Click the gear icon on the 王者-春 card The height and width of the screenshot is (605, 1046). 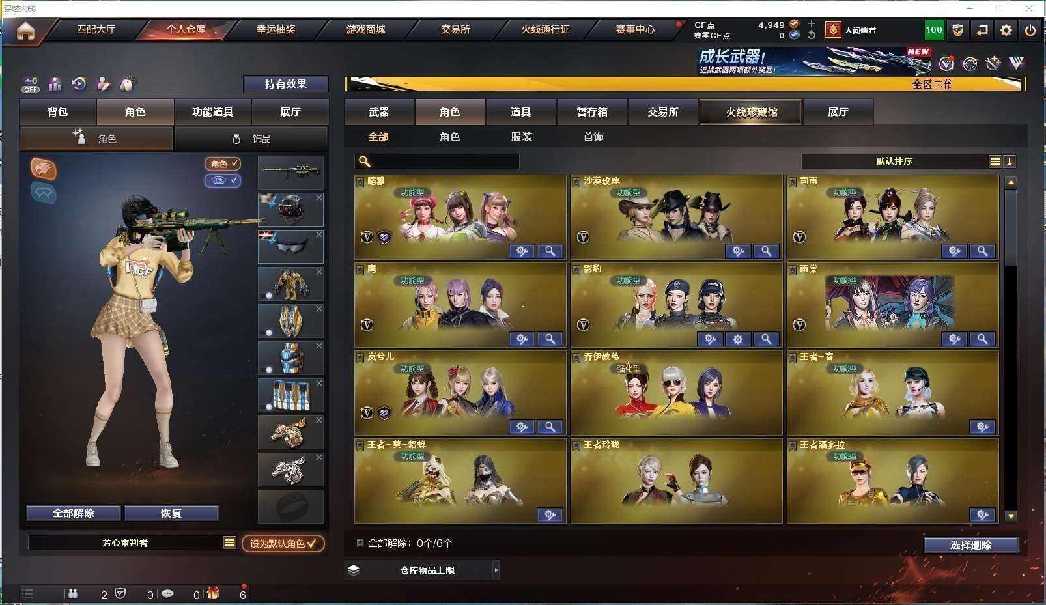(x=982, y=427)
